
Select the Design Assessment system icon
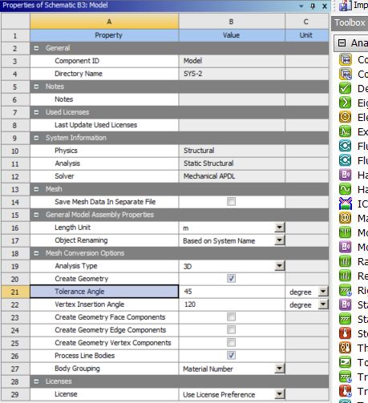[345, 88]
